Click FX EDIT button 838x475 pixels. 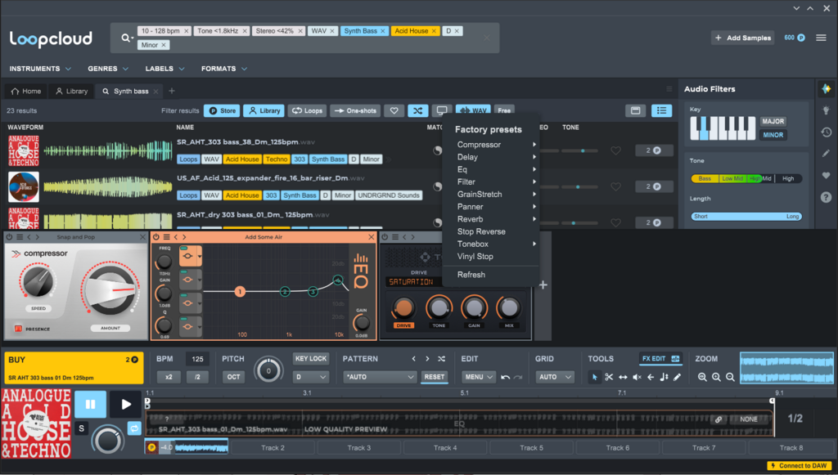(x=660, y=359)
